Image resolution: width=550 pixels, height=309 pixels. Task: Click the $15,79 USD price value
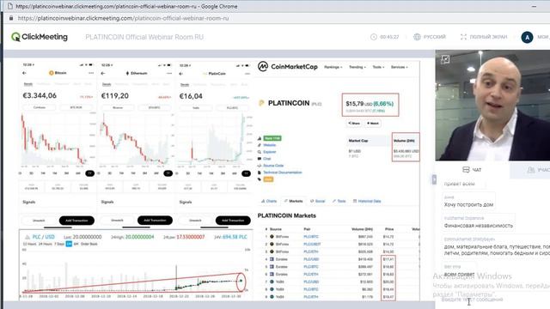pyautogui.click(x=359, y=104)
